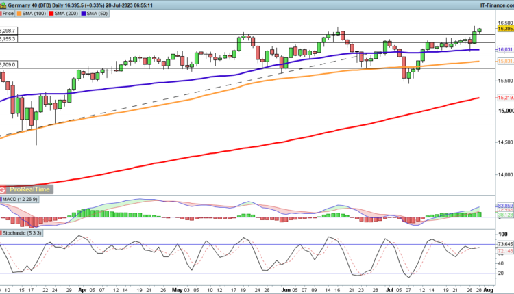The image size is (514, 294).
Task: Open the Stochastic (5 3 3) indicator label
Action: click(x=21, y=235)
